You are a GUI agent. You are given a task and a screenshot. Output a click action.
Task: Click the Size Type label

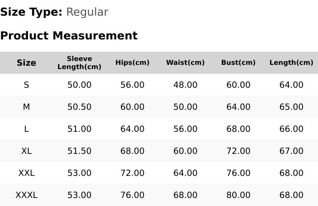[31, 12]
